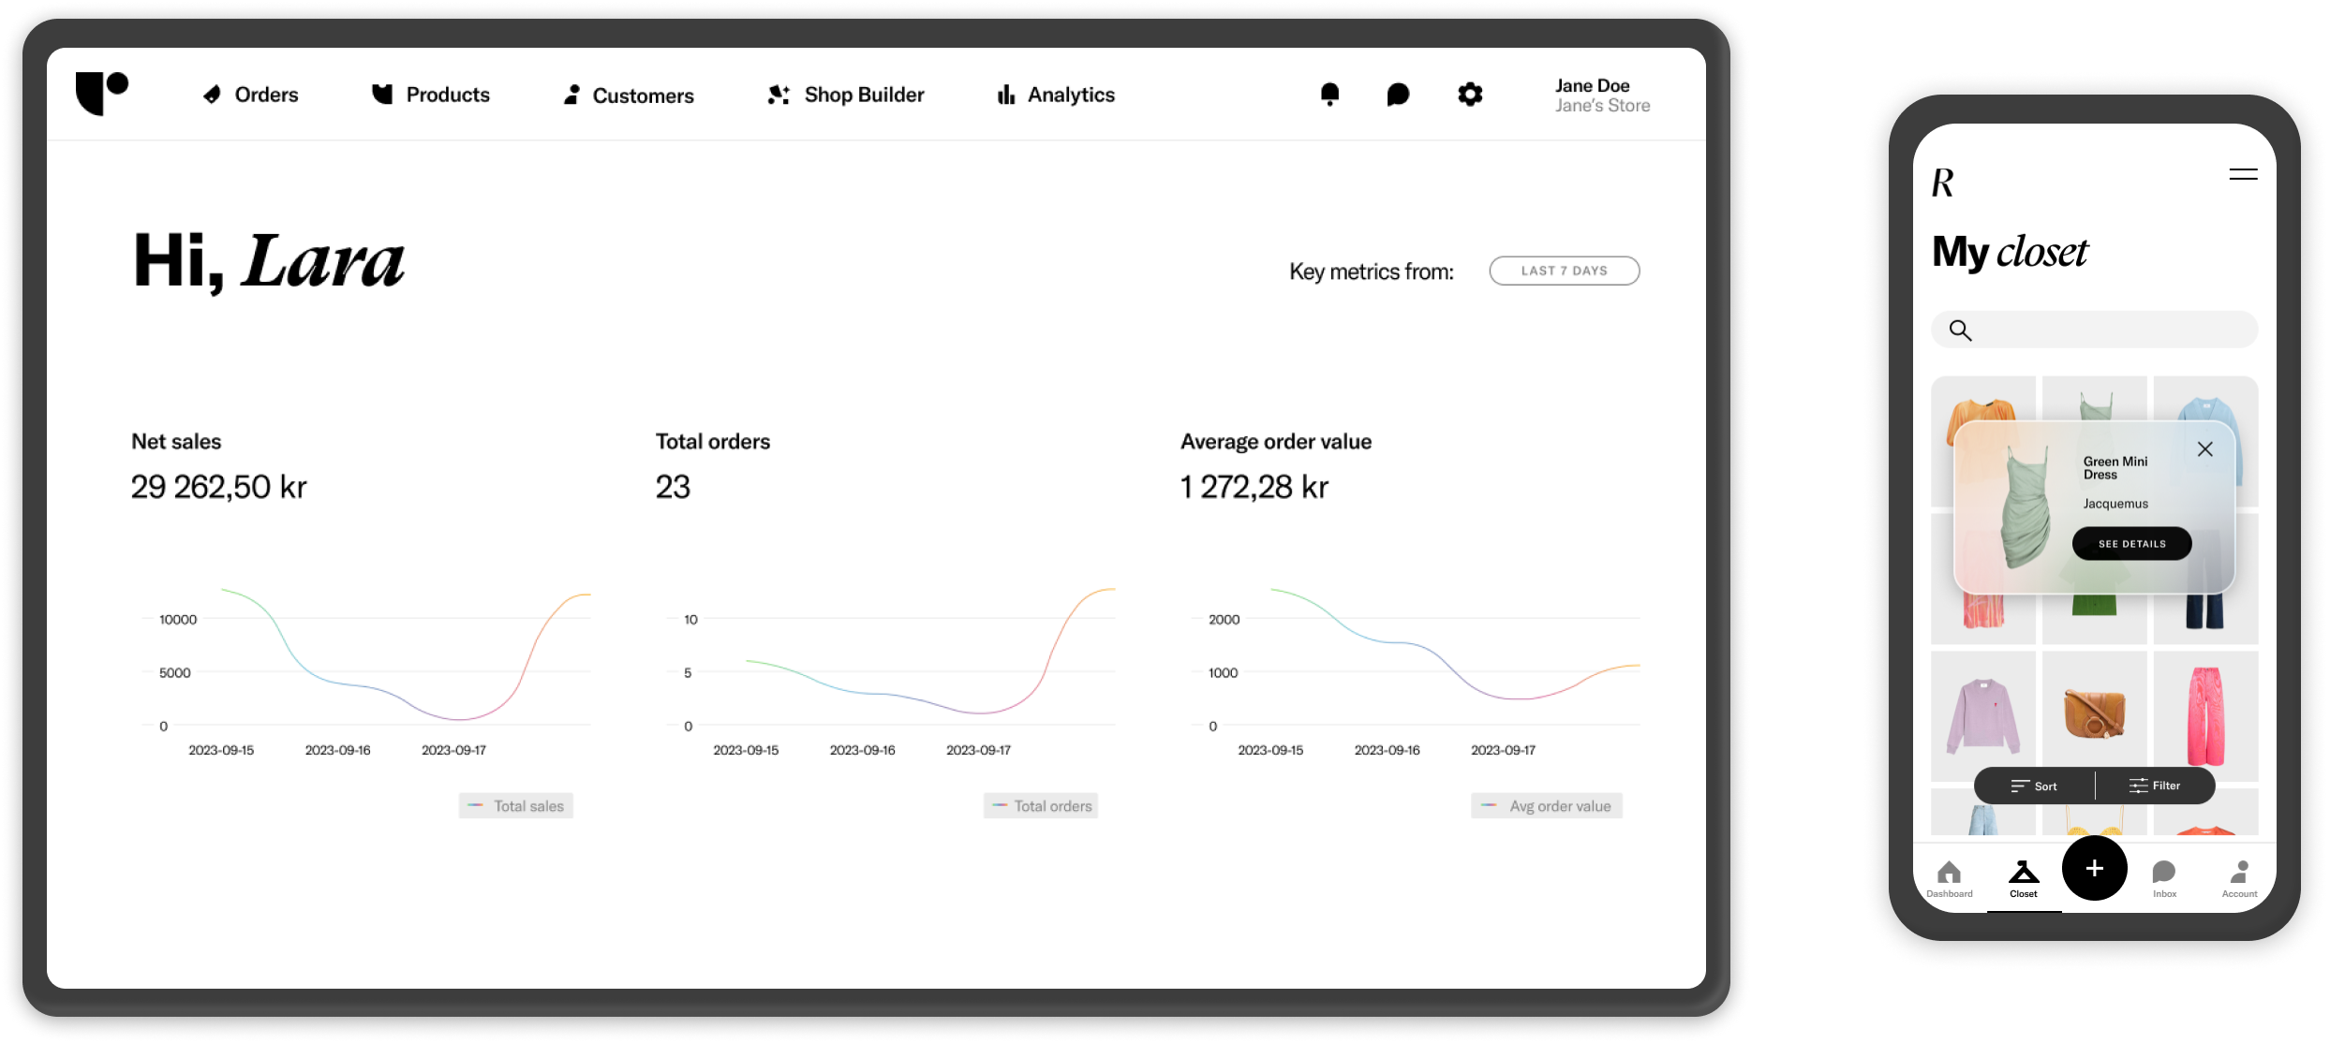This screenshot has height=1043, width=2330.
Task: Open Sort options in closet
Action: [x=2034, y=786]
